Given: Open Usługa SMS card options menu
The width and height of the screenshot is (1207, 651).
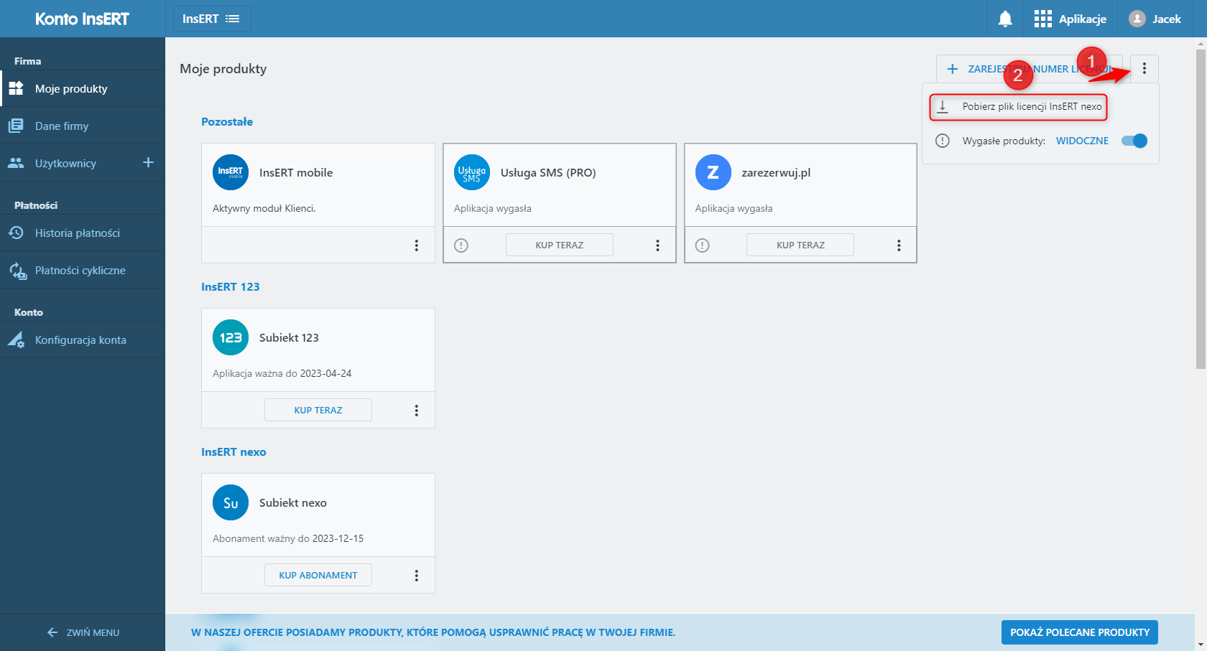Looking at the screenshot, I should (657, 245).
